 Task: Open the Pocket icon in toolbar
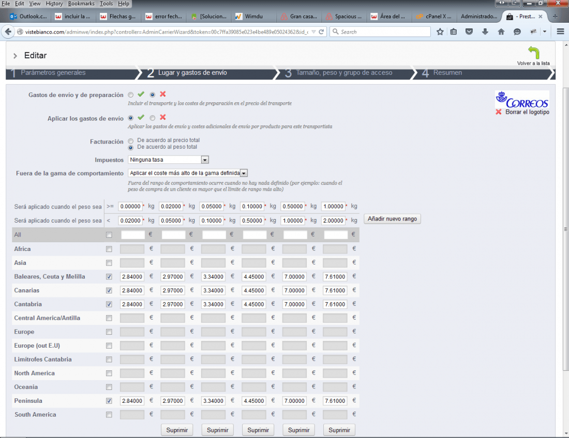pyautogui.click(x=469, y=32)
